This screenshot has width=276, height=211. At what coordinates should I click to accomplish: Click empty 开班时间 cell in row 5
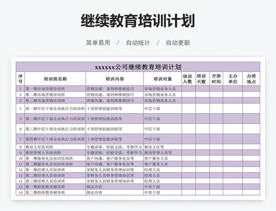[x=216, y=119]
